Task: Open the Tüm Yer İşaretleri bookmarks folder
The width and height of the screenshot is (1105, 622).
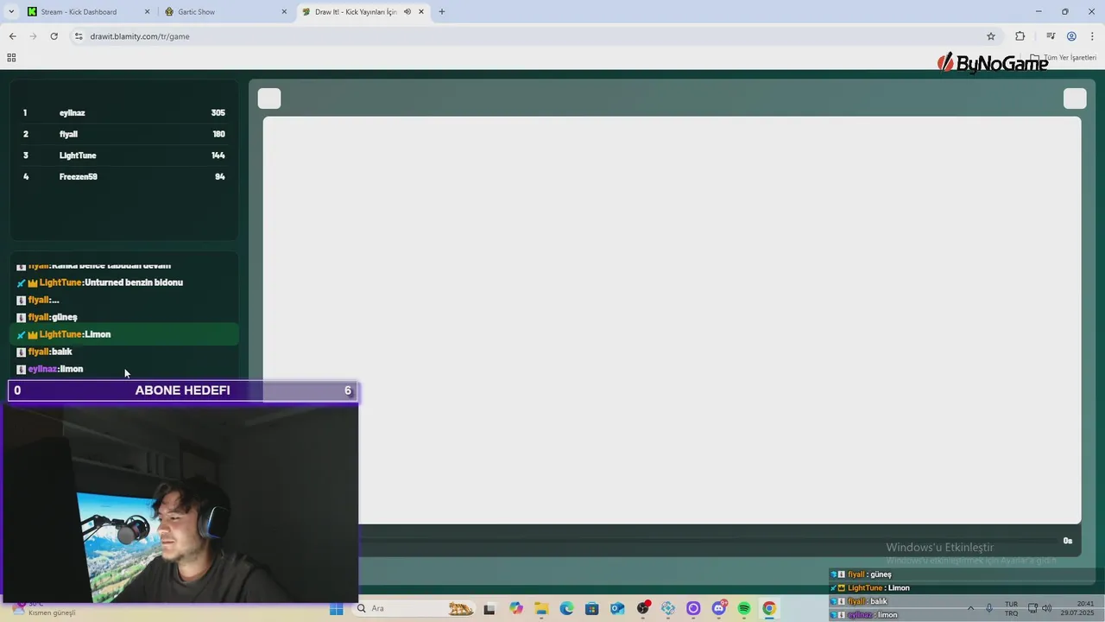Action: tap(1064, 58)
